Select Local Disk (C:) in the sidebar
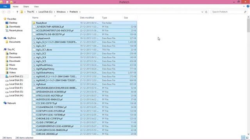 (x=16, y=76)
